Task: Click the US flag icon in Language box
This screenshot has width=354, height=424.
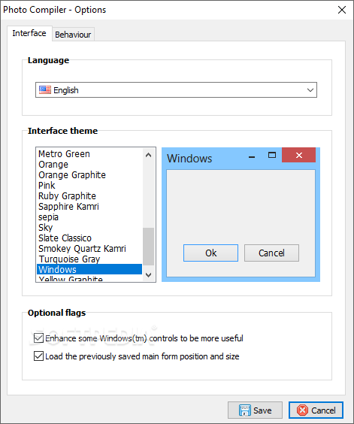Action: point(45,89)
